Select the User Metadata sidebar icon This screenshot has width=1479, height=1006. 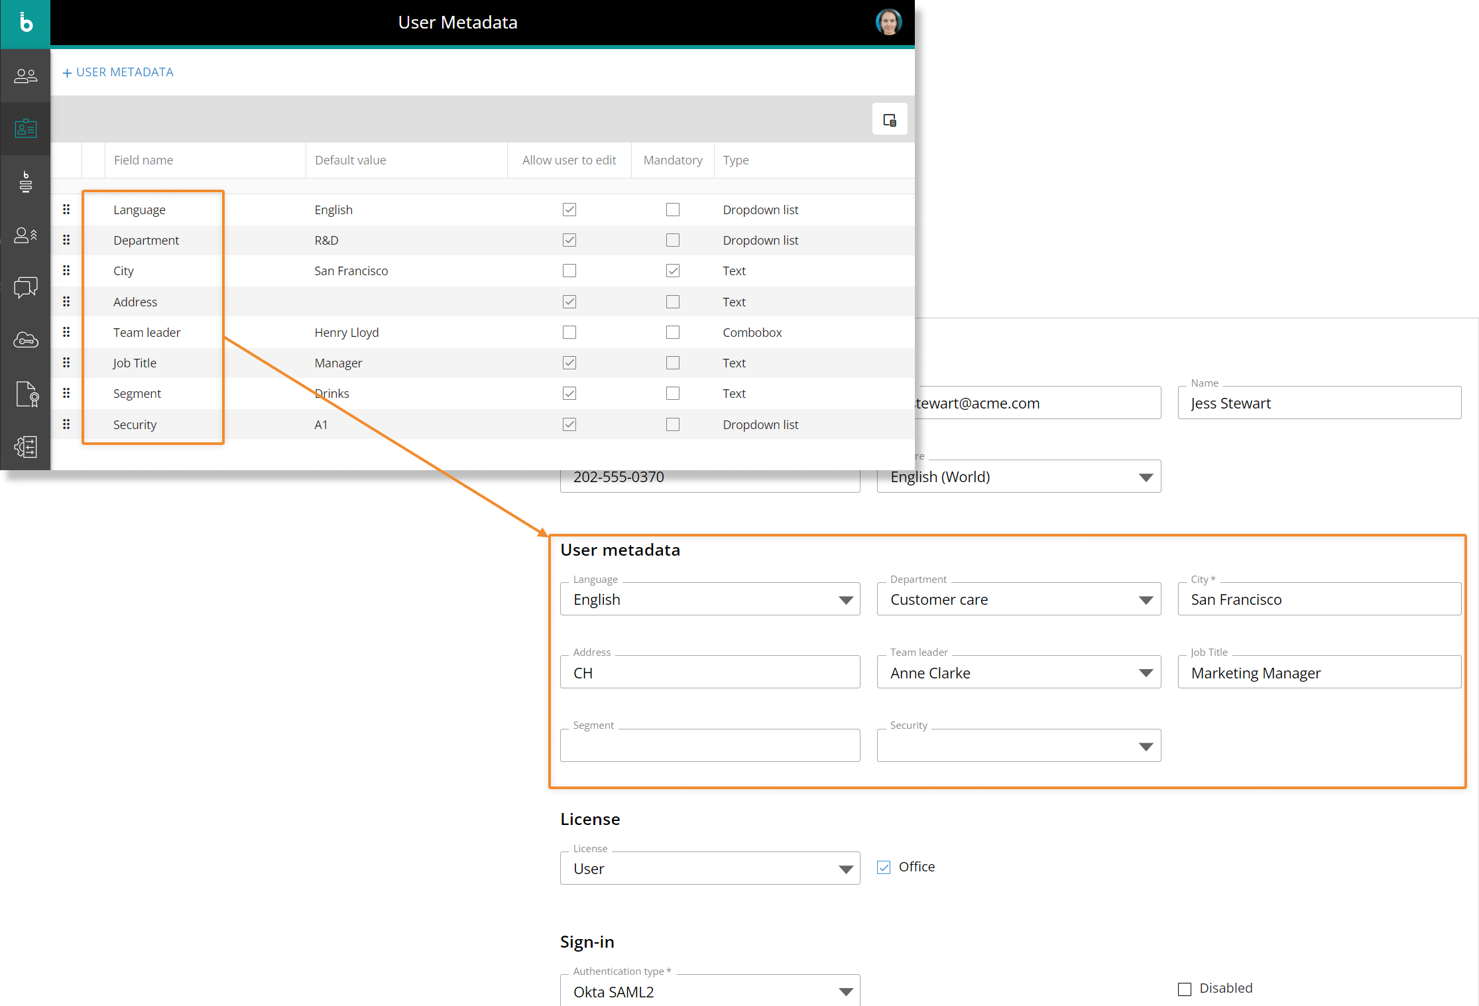25,128
